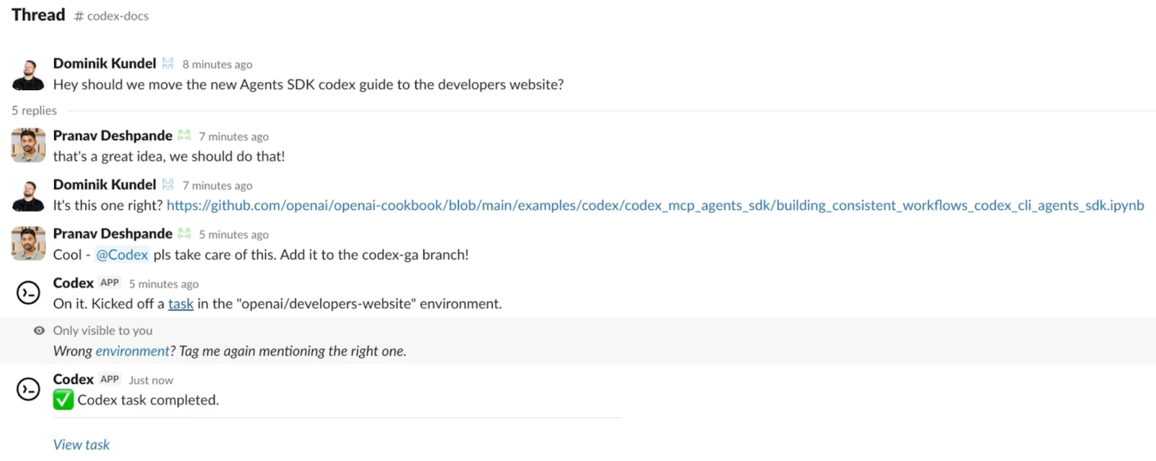1156x461 pixels.
Task: Click the 'Just now' timestamp
Action: [151, 380]
